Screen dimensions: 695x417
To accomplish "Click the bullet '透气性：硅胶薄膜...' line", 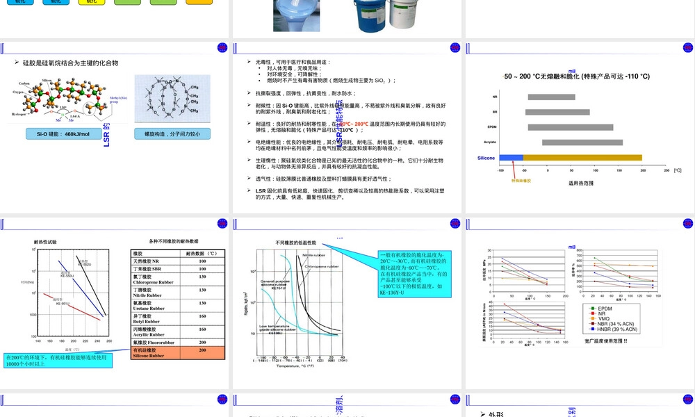I will 323,179.
